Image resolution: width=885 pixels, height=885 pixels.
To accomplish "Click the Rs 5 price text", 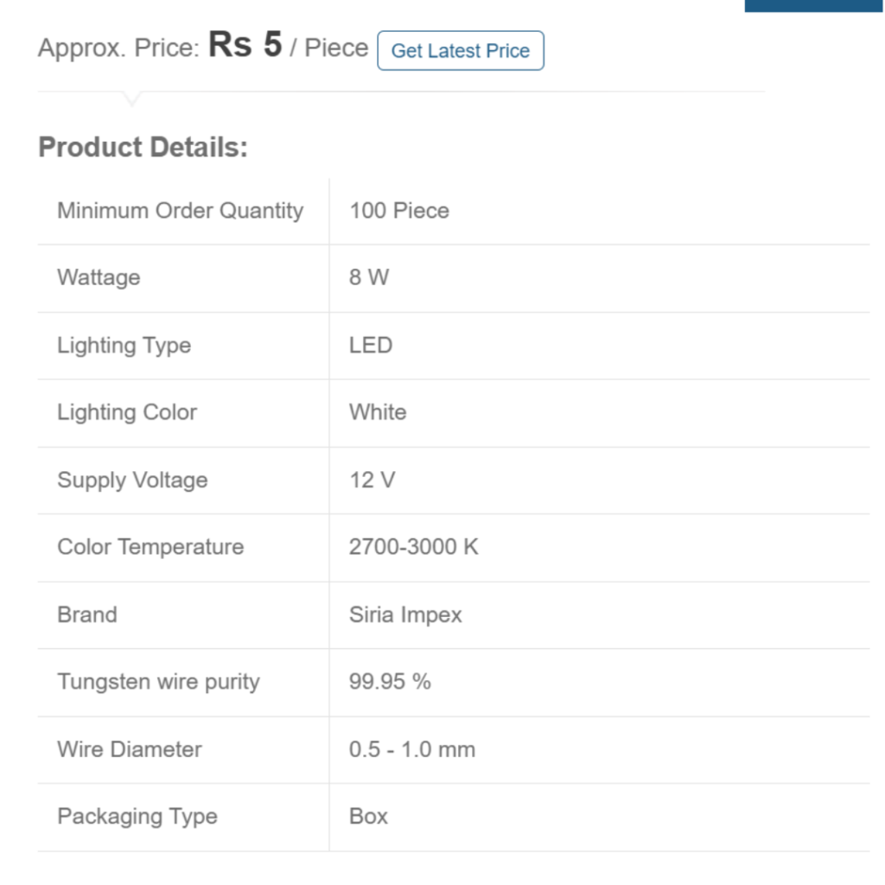I will pos(245,45).
